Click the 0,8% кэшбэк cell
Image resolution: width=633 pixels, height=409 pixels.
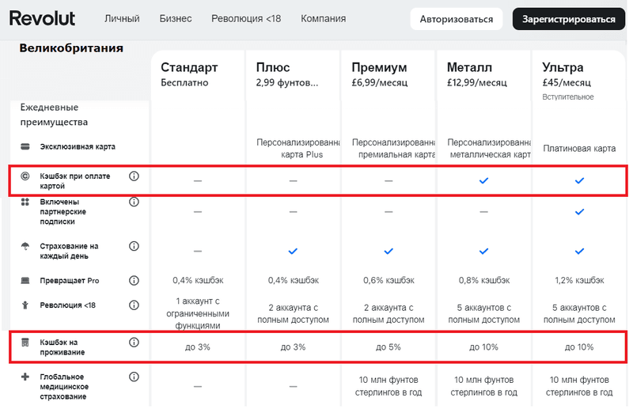pos(484,280)
